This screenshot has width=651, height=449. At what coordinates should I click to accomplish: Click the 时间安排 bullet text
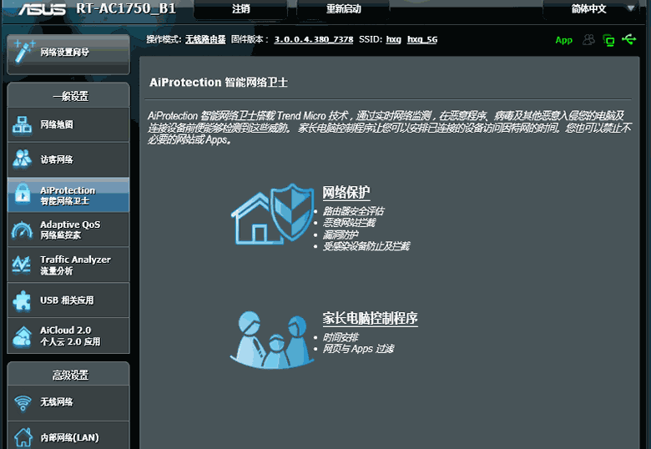click(x=341, y=337)
